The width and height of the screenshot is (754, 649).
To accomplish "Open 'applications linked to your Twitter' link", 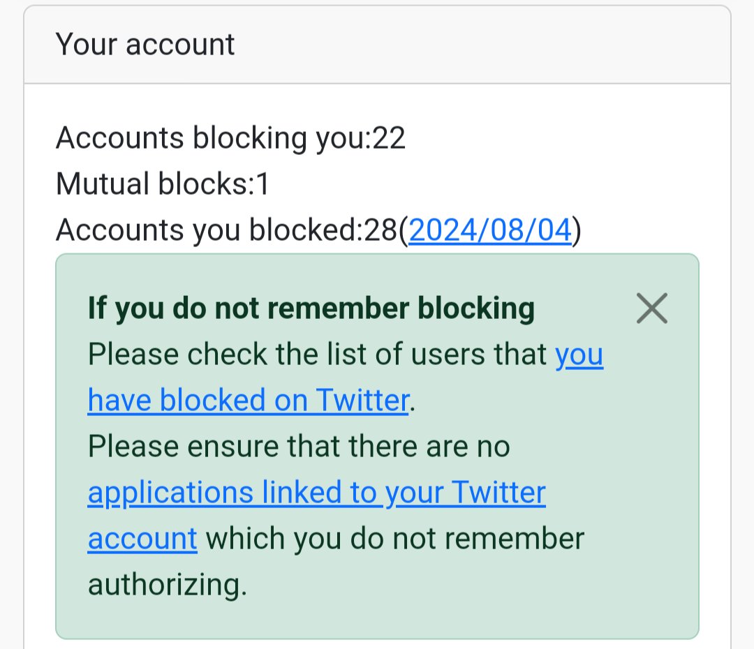I will click(x=316, y=493).
